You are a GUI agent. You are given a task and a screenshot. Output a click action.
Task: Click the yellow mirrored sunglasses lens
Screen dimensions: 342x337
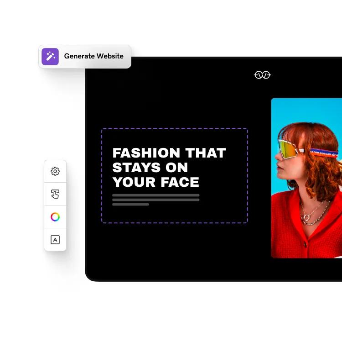click(x=288, y=149)
